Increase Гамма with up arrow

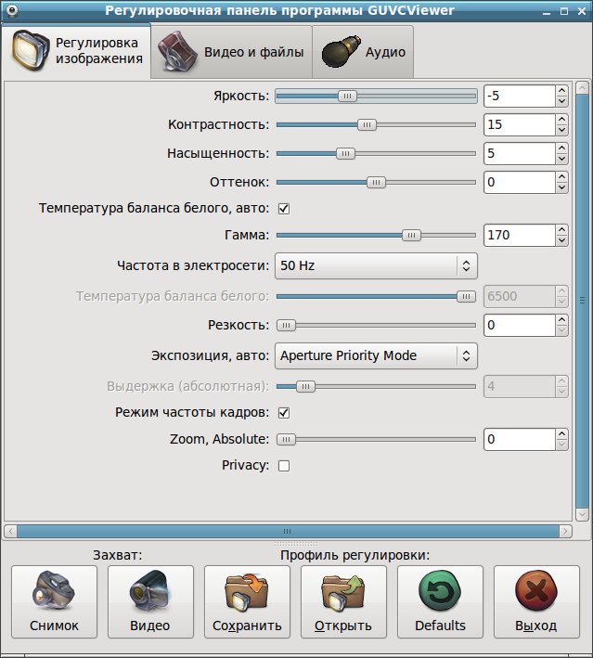point(562,229)
